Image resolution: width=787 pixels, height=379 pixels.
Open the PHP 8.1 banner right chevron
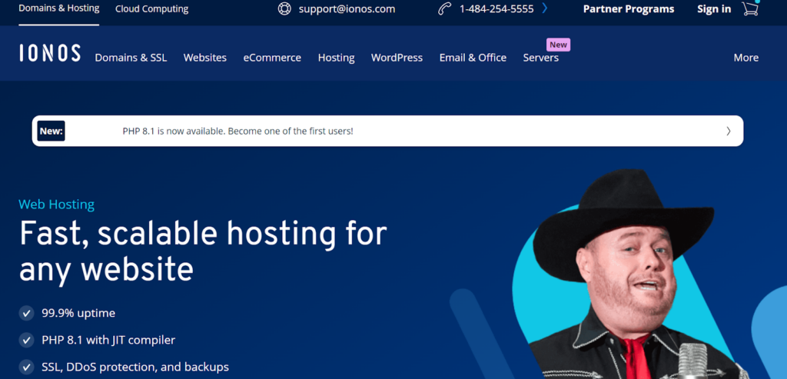coord(729,131)
